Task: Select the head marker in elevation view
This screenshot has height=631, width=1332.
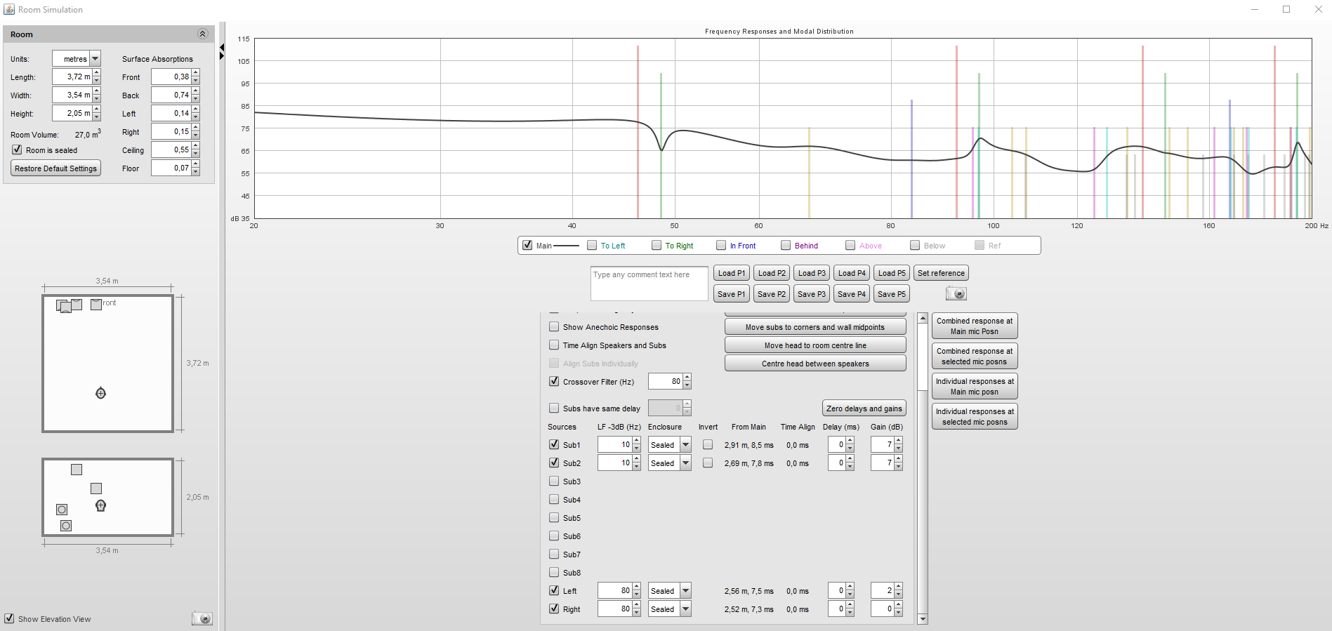Action: click(x=100, y=505)
